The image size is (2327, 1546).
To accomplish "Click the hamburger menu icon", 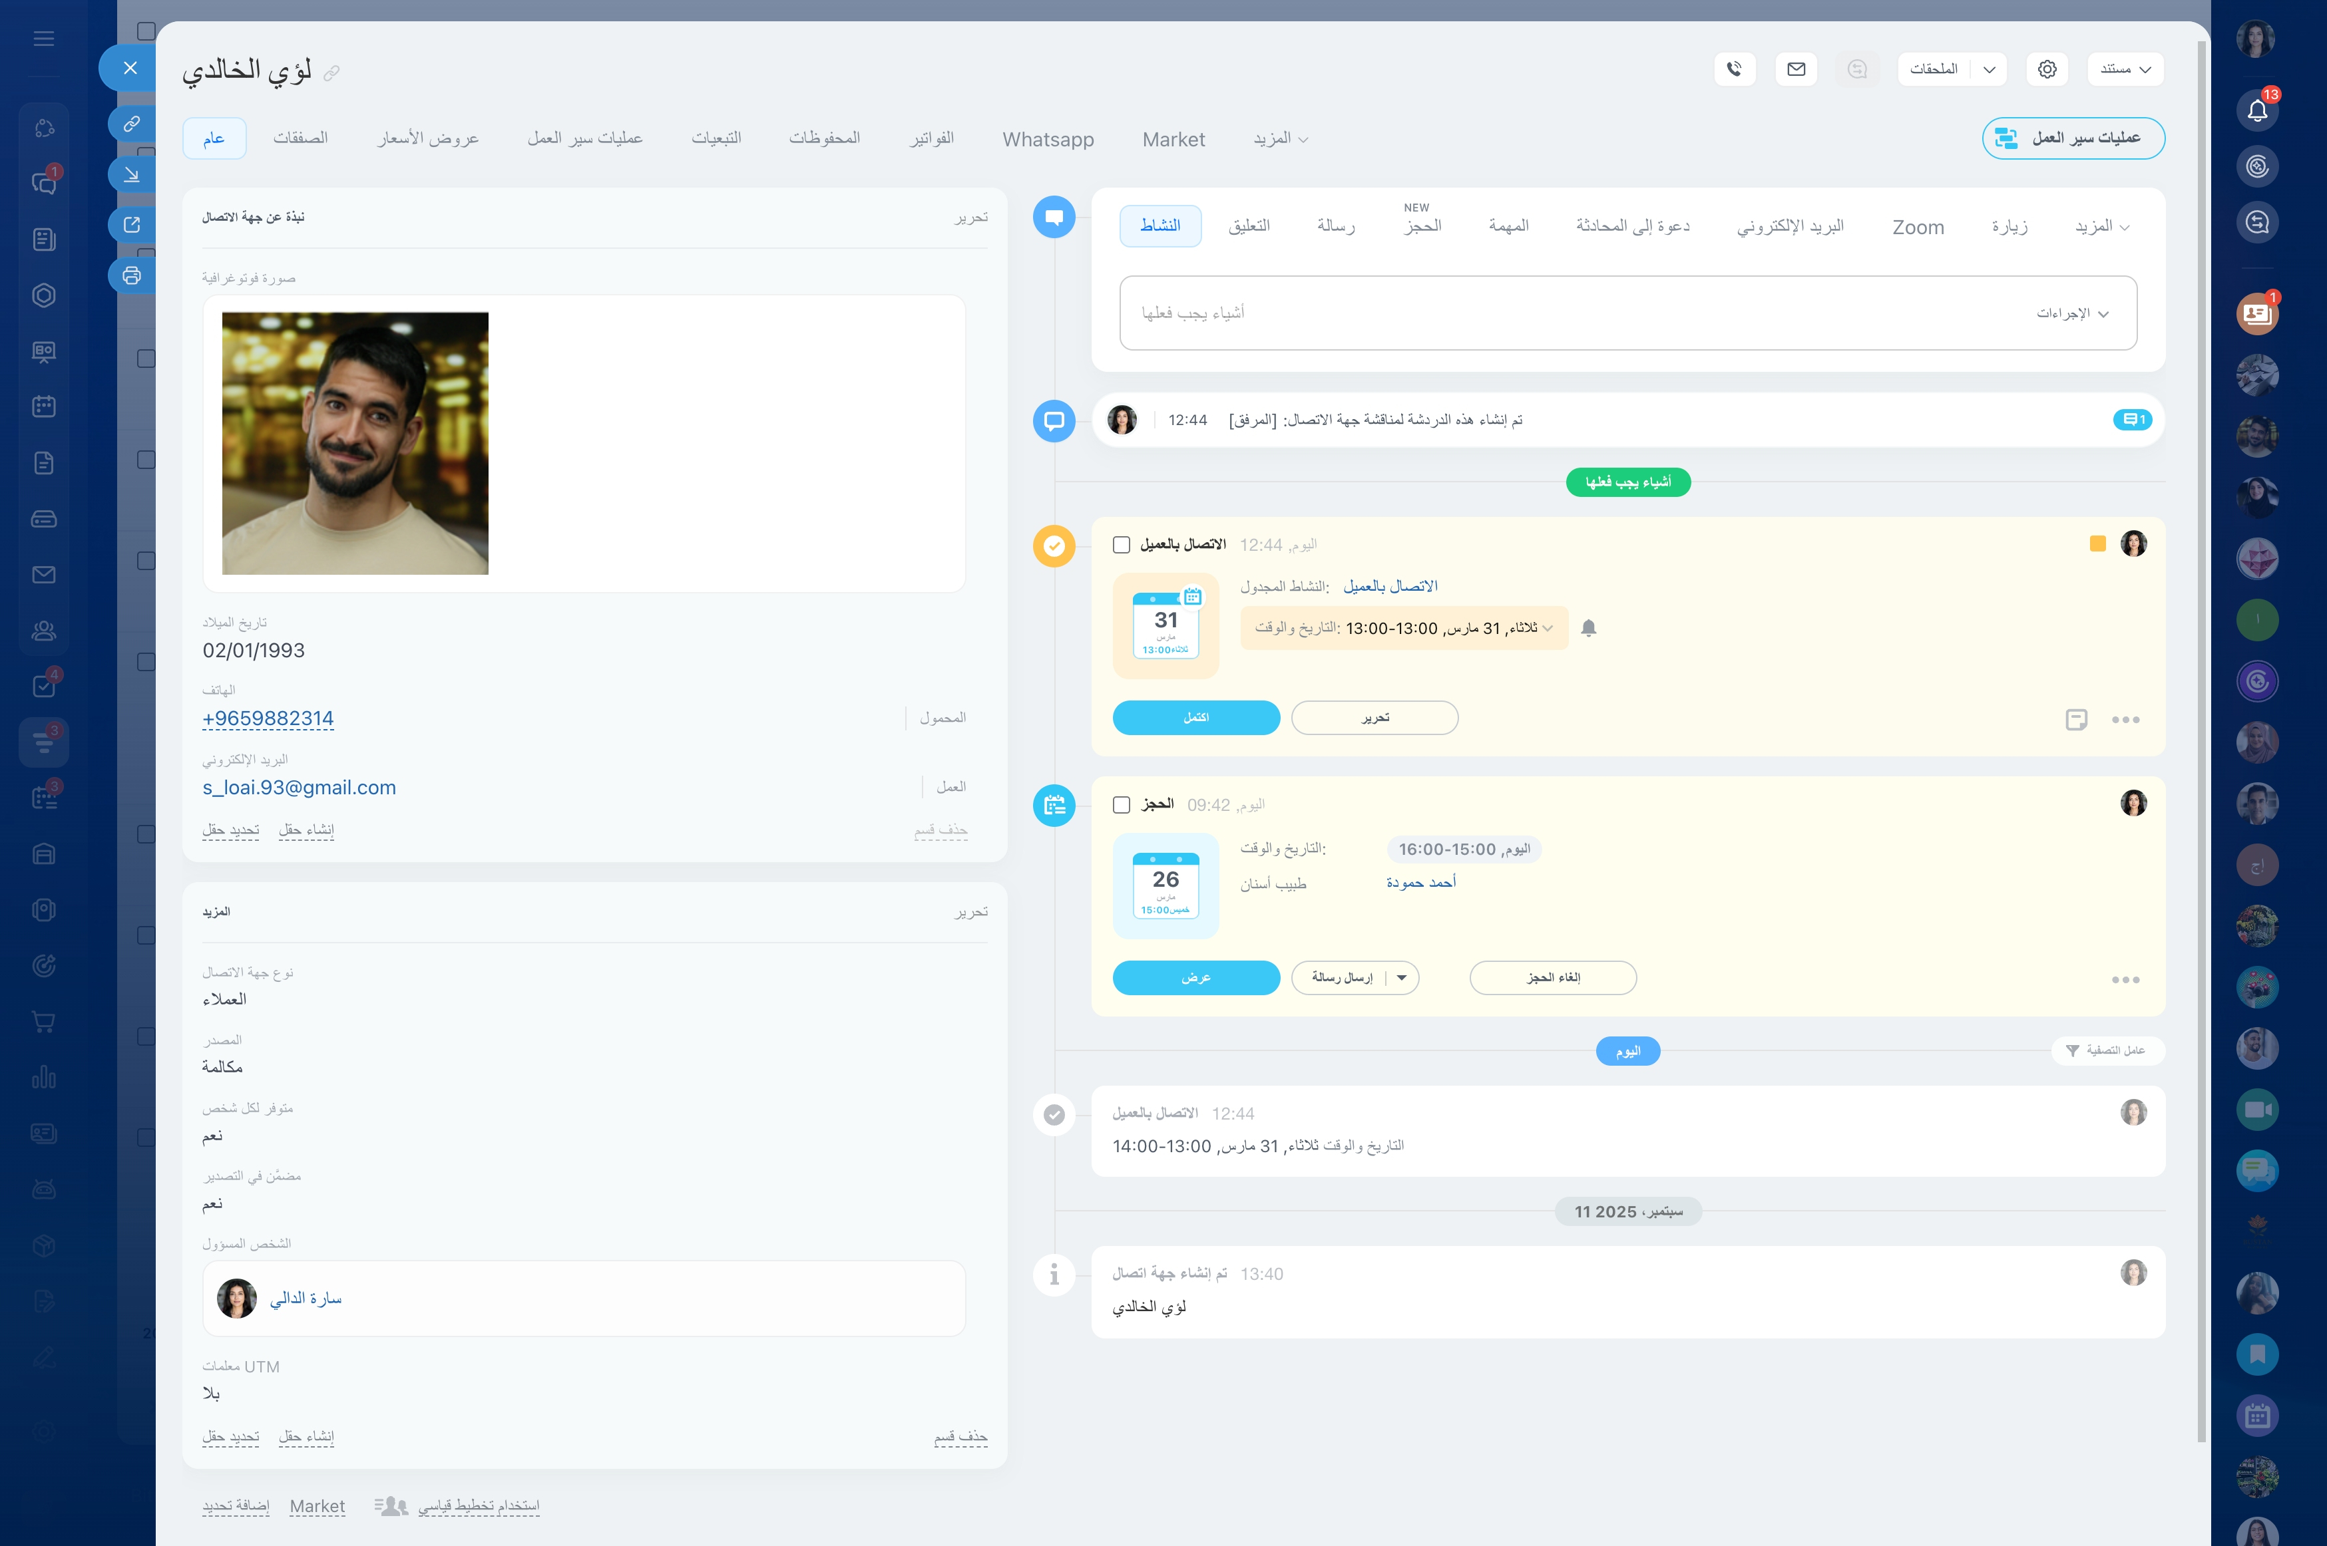I will pos(43,39).
